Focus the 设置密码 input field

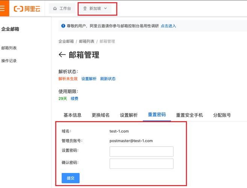(x=141, y=152)
